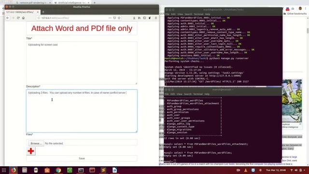Image resolution: width=309 pixels, height=174 pixels.
Task: Click 'auth_user_user_permissions' row in lower terminal
Action: tap(185, 121)
